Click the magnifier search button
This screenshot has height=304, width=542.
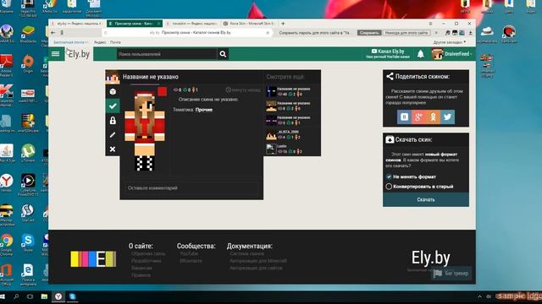223,54
